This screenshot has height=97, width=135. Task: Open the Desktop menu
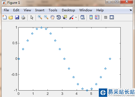pyautogui.click(x=68, y=10)
